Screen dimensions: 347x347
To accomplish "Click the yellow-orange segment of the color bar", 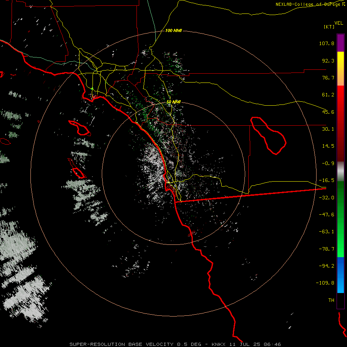I will (x=340, y=69).
